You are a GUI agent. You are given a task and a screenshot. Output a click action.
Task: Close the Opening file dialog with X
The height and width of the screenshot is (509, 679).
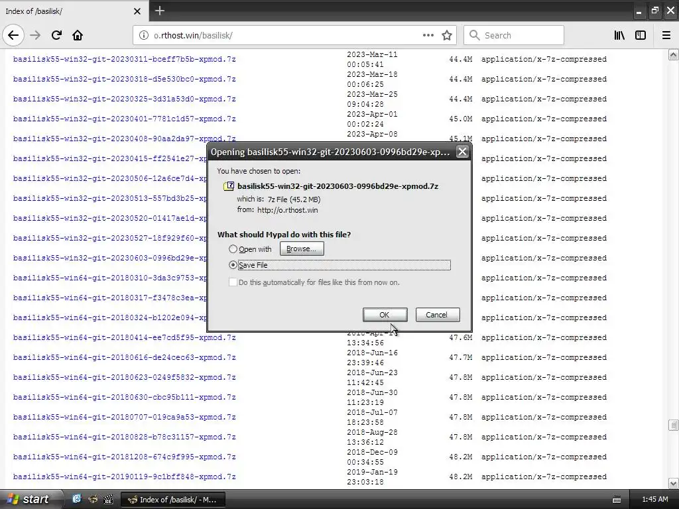pos(462,152)
